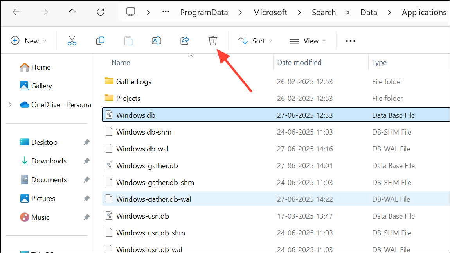
Task: Click the Rename icon in toolbar
Action: click(157, 41)
